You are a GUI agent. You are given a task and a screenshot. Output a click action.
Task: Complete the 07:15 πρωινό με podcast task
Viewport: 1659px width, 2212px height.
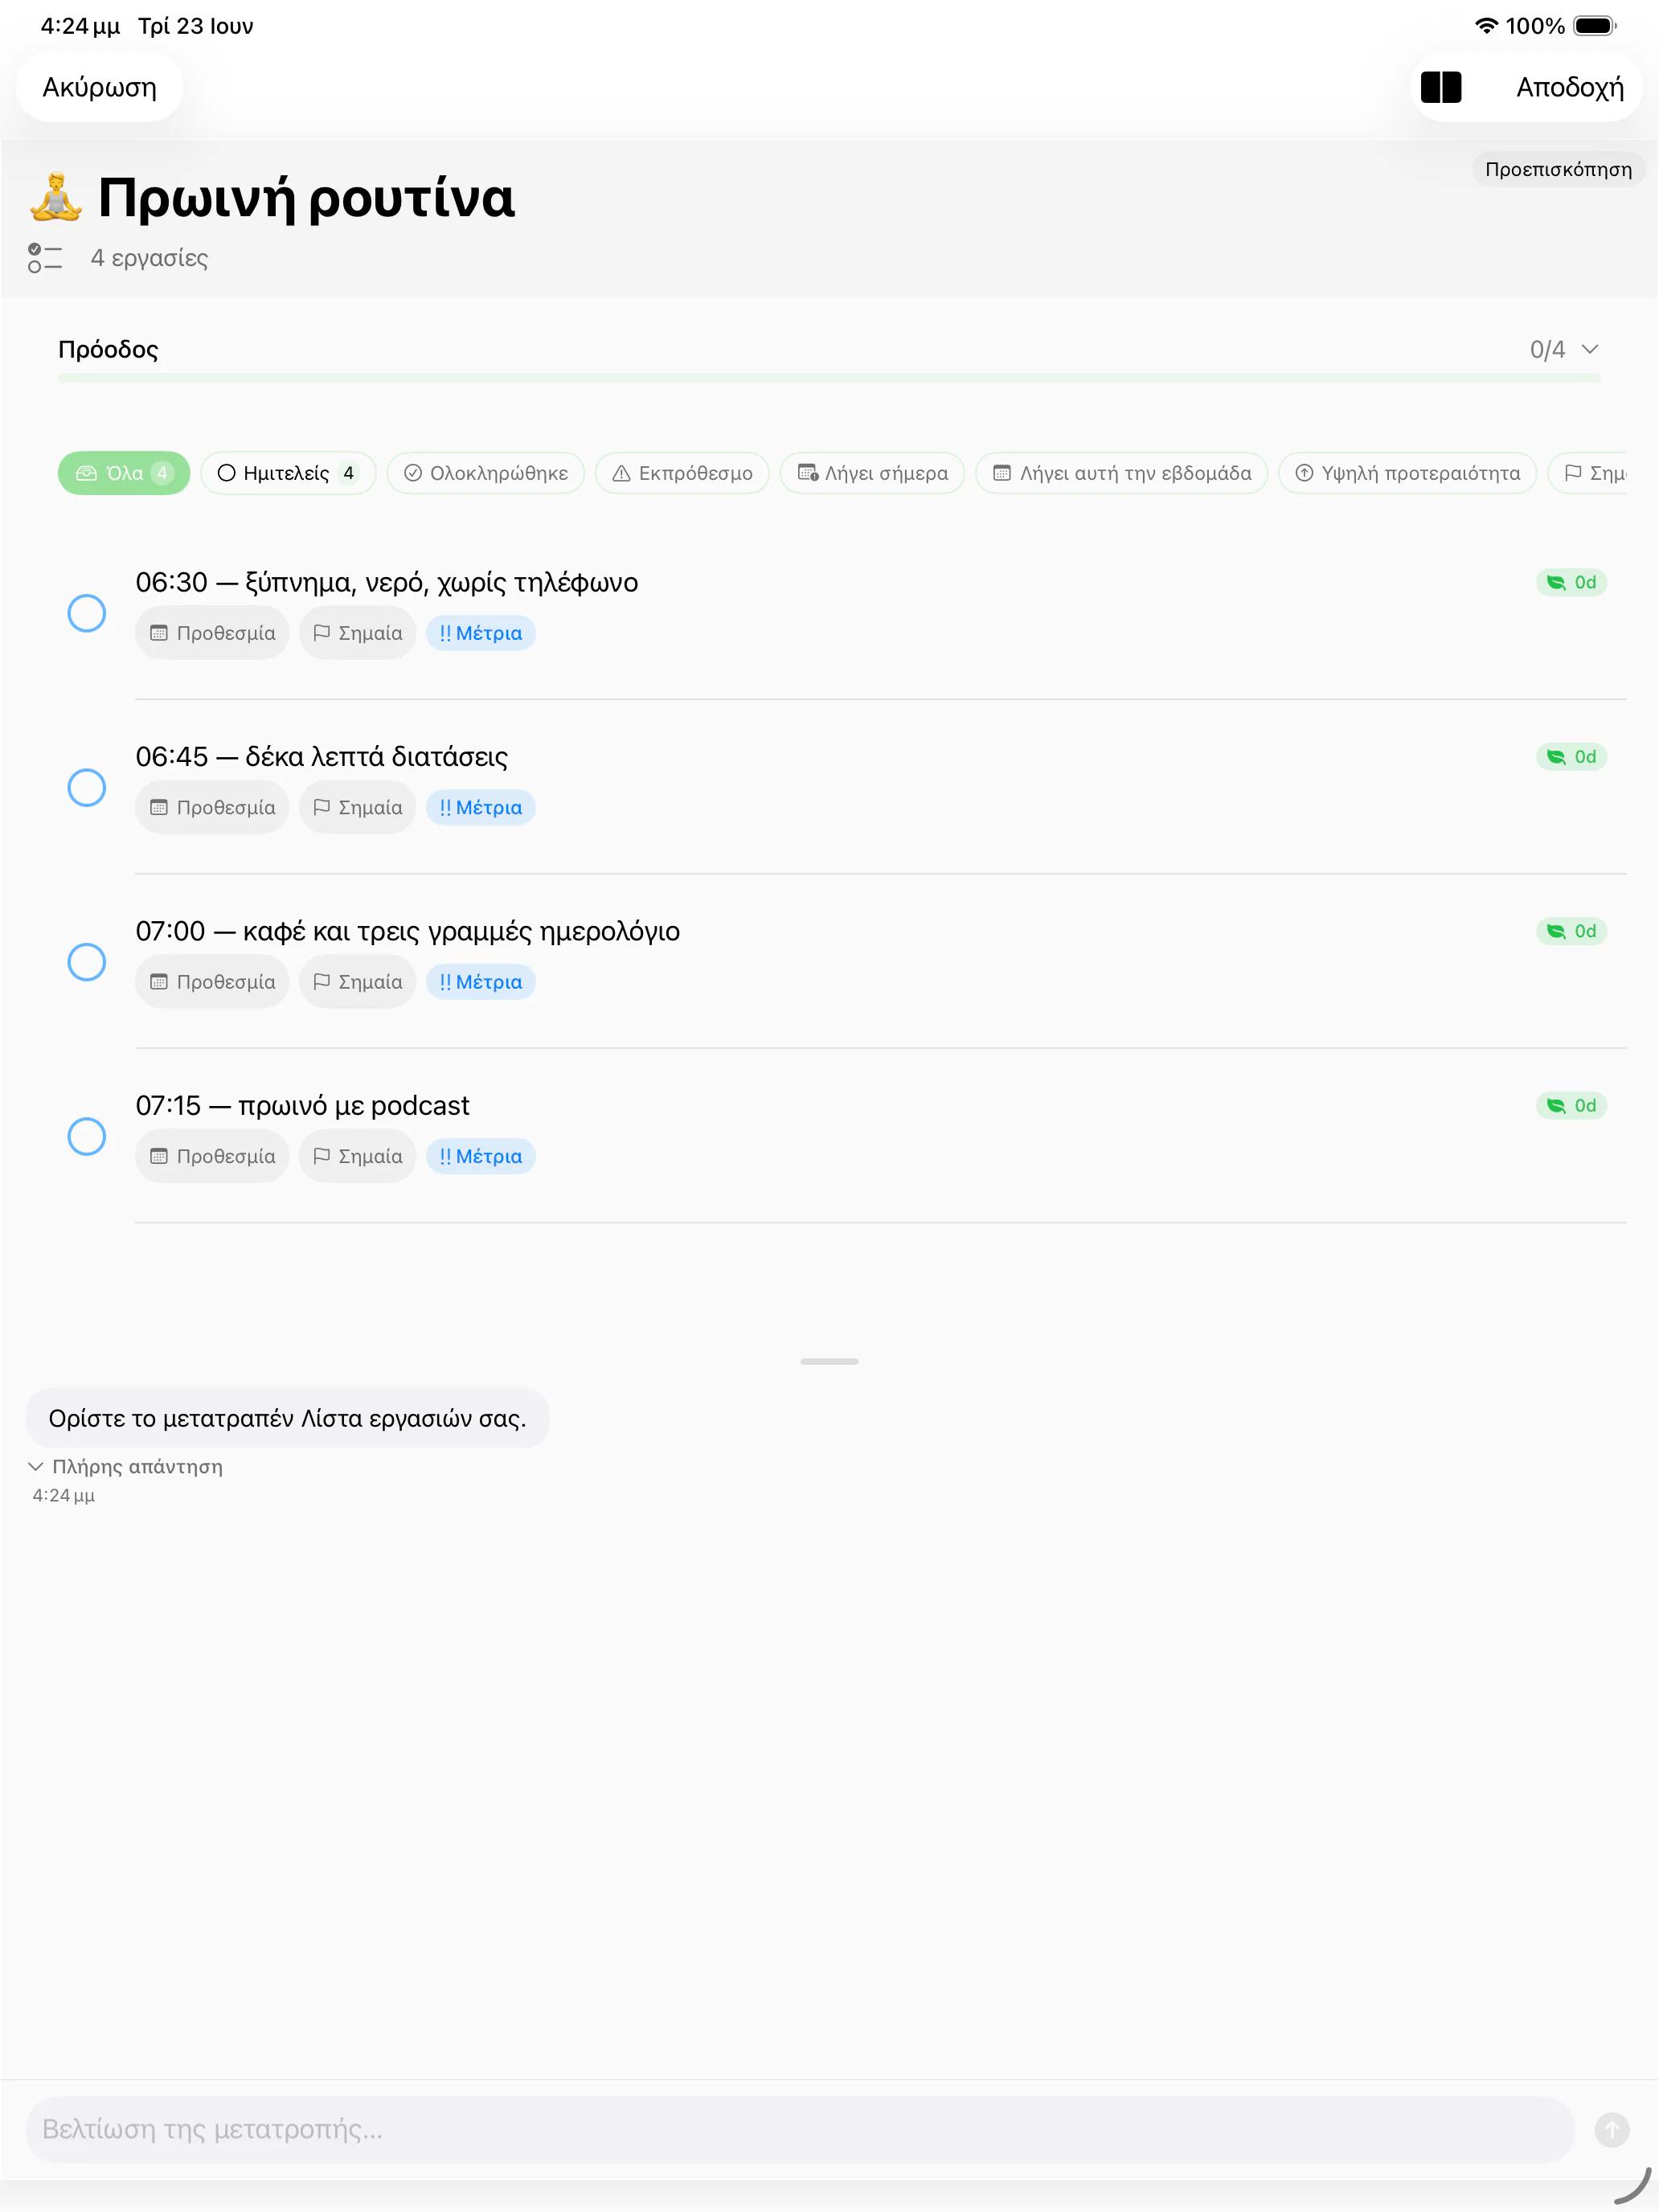87,1136
